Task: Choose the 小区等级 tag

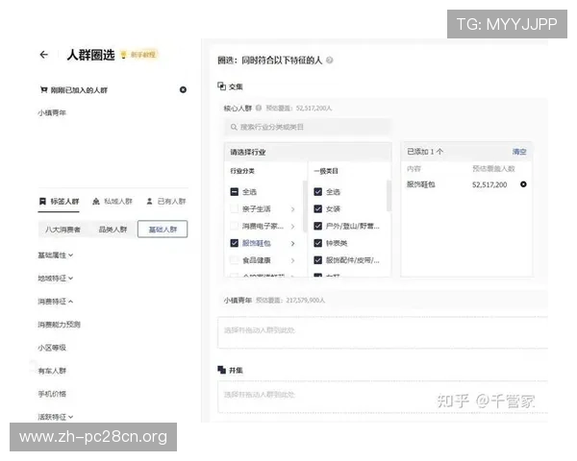Action: (52, 348)
